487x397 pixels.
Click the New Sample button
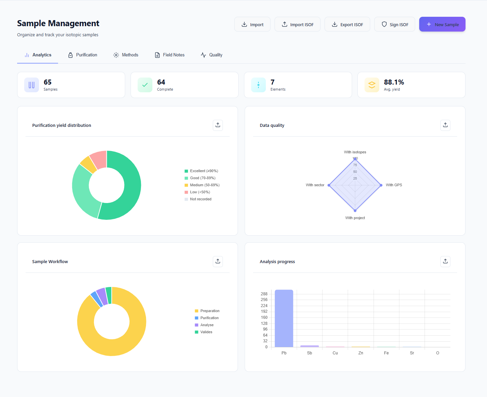point(442,24)
